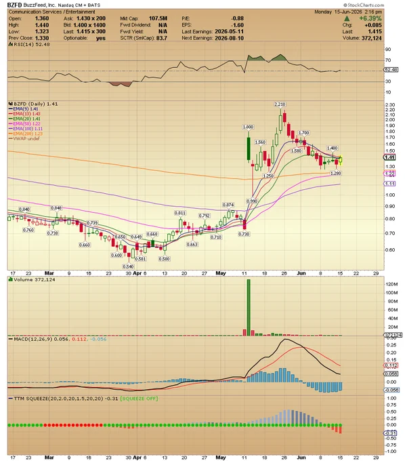Click the small icon before RSI(14) label
The width and height of the screenshot is (405, 461).
click(x=10, y=44)
